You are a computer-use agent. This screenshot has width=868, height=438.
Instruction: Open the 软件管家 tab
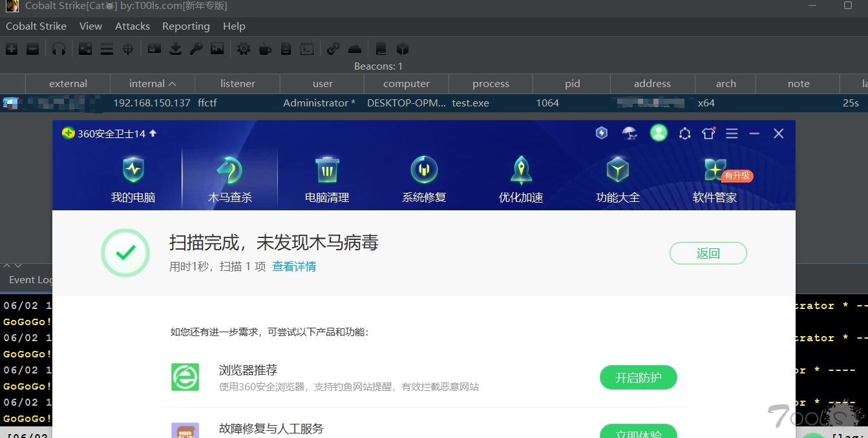tap(715, 179)
